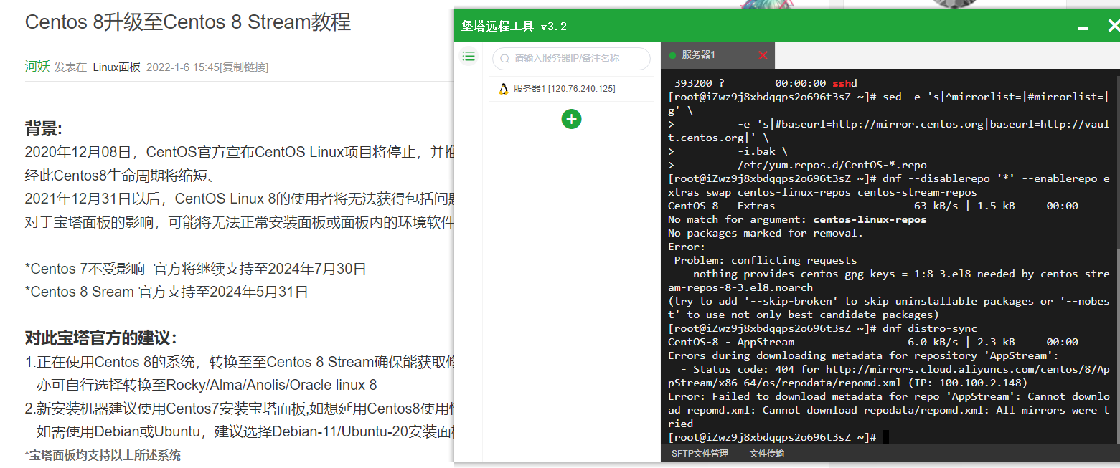Click the [复制链接] copy link
Viewport: 1120px width, 468px height.
244,67
